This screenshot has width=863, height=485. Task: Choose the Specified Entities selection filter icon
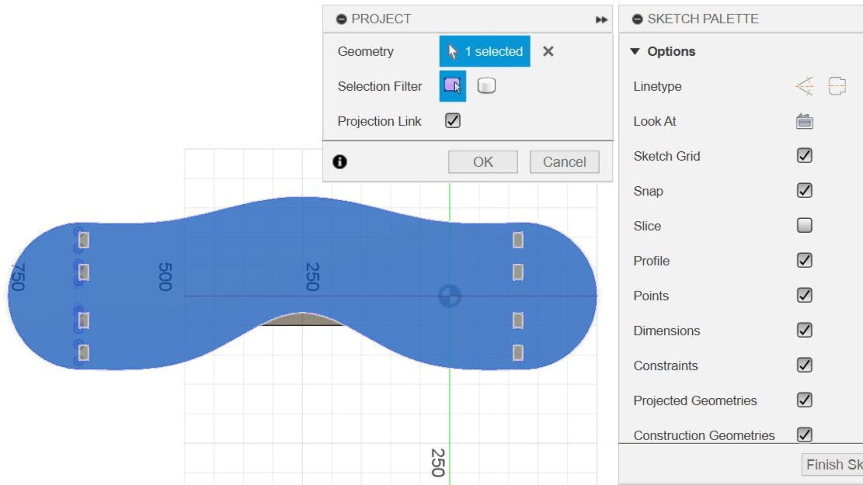(x=453, y=86)
